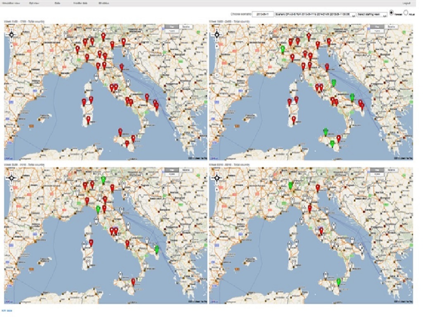The image size is (423, 317).
Task: Click red marker in eastern Sicily, top-right map
Action: pyautogui.click(x=339, y=139)
